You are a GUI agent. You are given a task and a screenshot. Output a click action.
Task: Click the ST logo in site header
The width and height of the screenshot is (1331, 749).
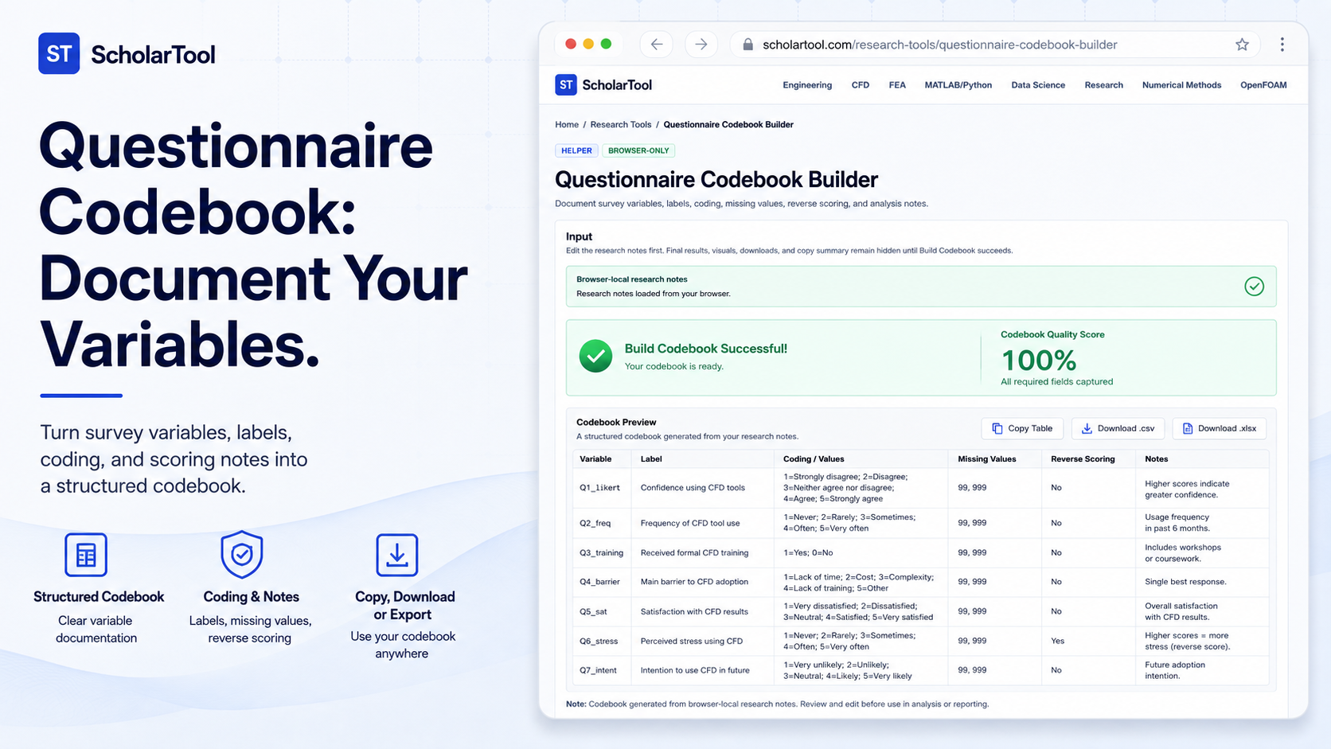point(566,84)
